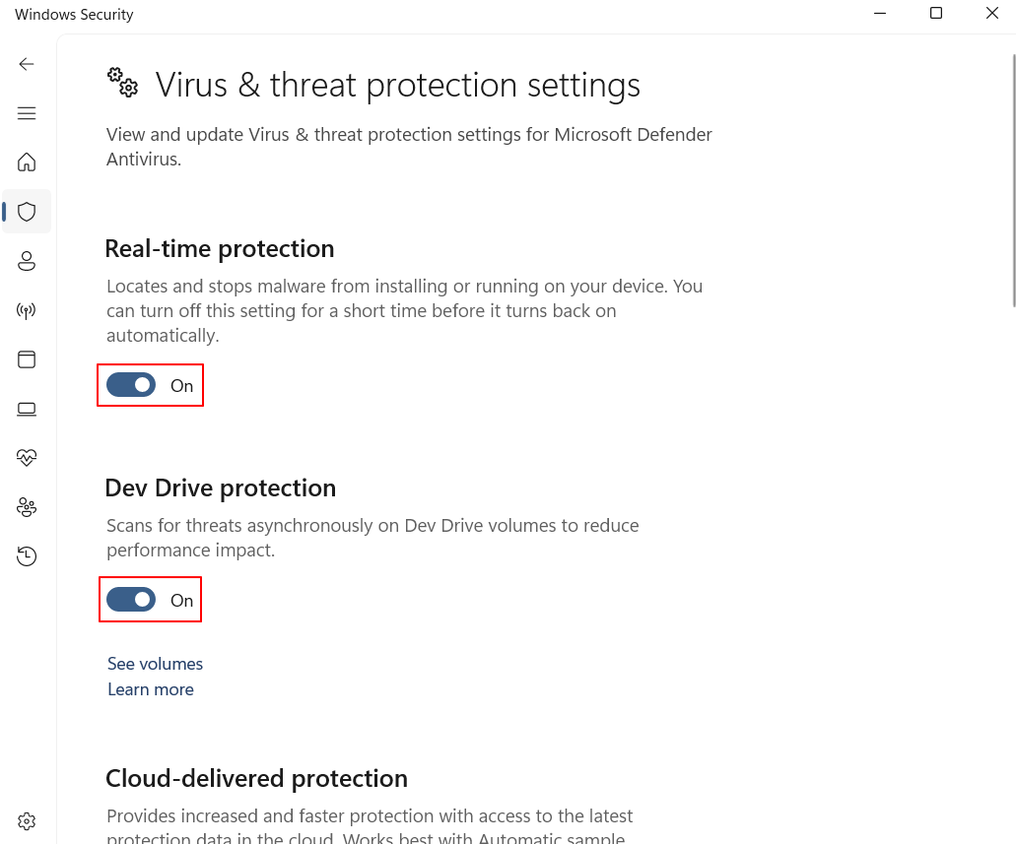Viewport: 1016px width, 844px height.
Task: Open Device security laptop icon
Action: (27, 409)
